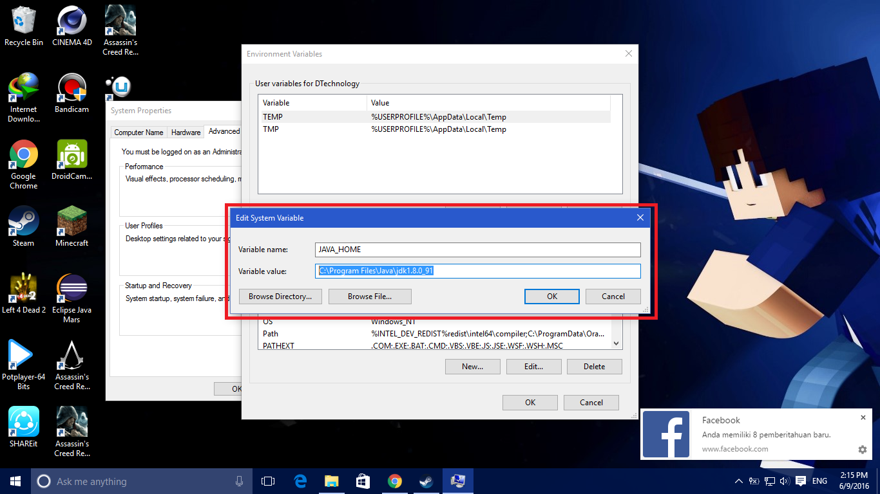Cancel the Edit System Variable dialog
This screenshot has width=880, height=494.
(613, 297)
